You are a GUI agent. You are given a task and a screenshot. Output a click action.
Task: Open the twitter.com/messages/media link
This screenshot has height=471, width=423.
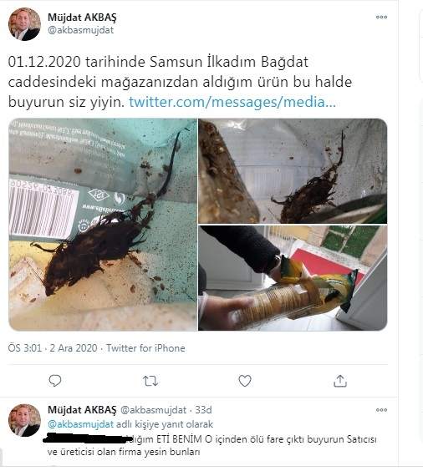(232, 102)
